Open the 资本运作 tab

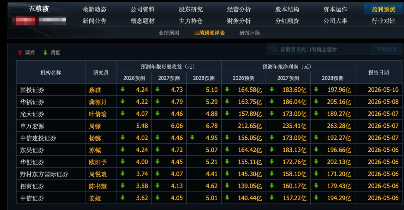pos(335,9)
